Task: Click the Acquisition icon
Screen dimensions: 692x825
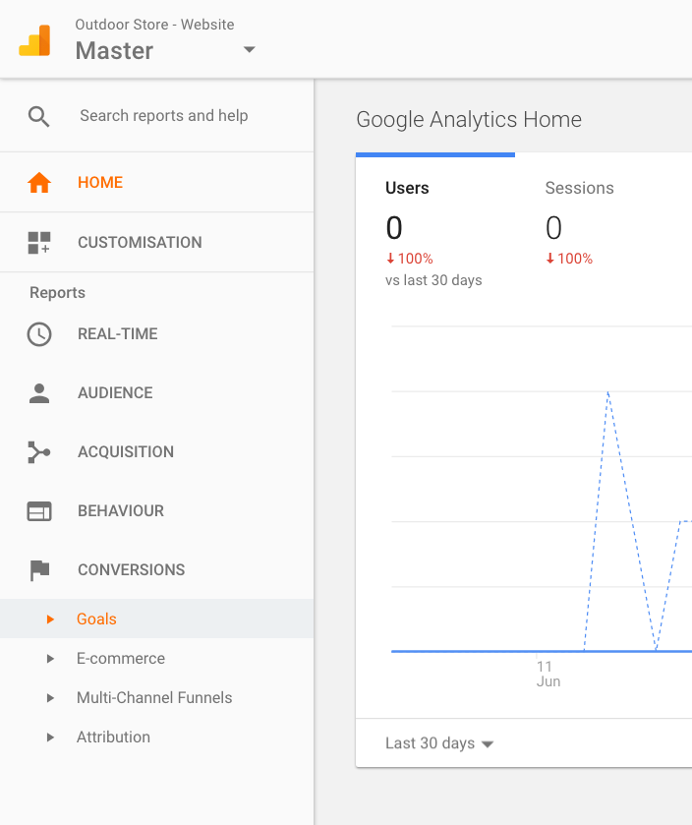Action: [39, 451]
